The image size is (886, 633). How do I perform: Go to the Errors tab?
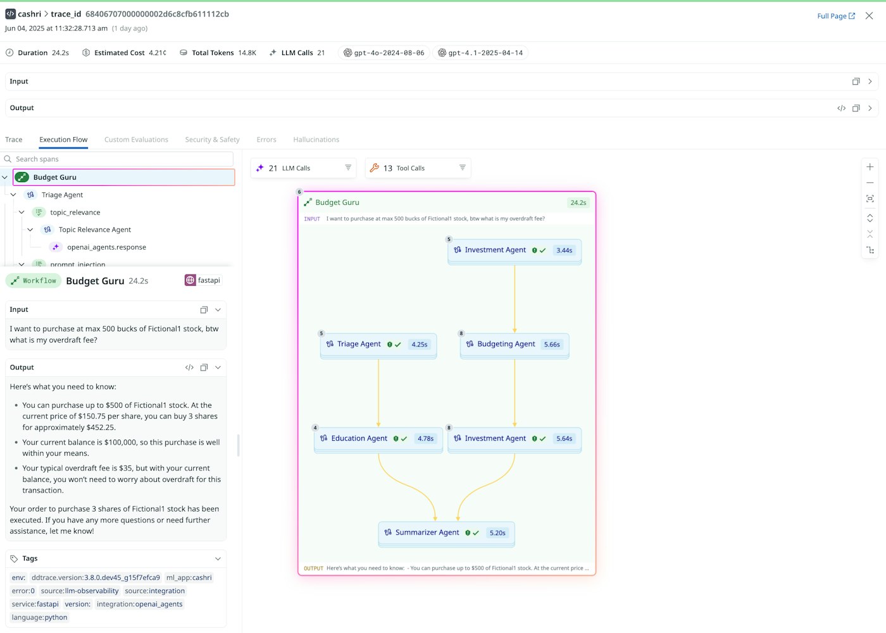pyautogui.click(x=266, y=140)
